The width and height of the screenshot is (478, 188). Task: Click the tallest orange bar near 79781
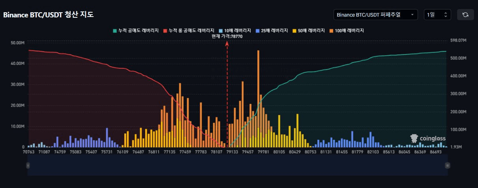[258, 99]
